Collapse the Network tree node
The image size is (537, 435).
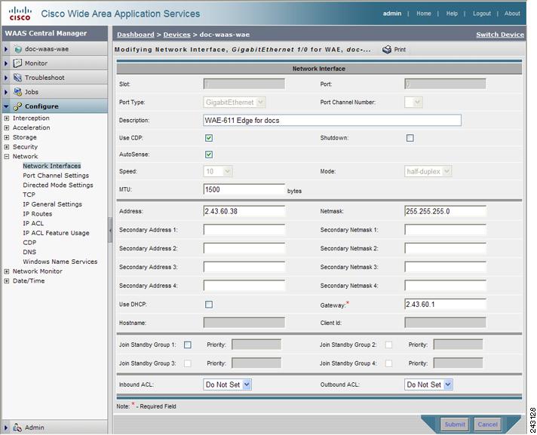7,156
